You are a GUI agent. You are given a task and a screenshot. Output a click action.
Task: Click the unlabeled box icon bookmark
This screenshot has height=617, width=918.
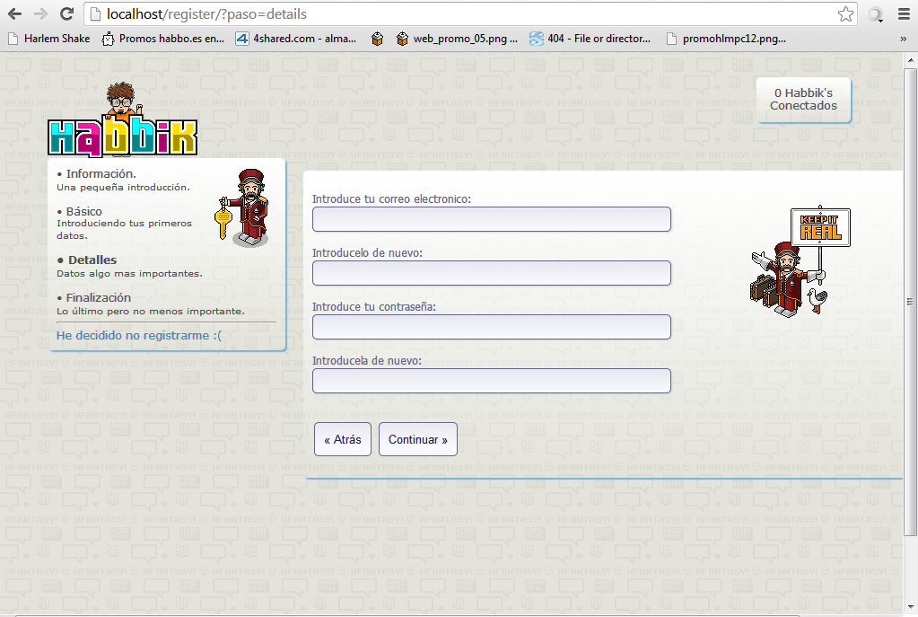(377, 39)
